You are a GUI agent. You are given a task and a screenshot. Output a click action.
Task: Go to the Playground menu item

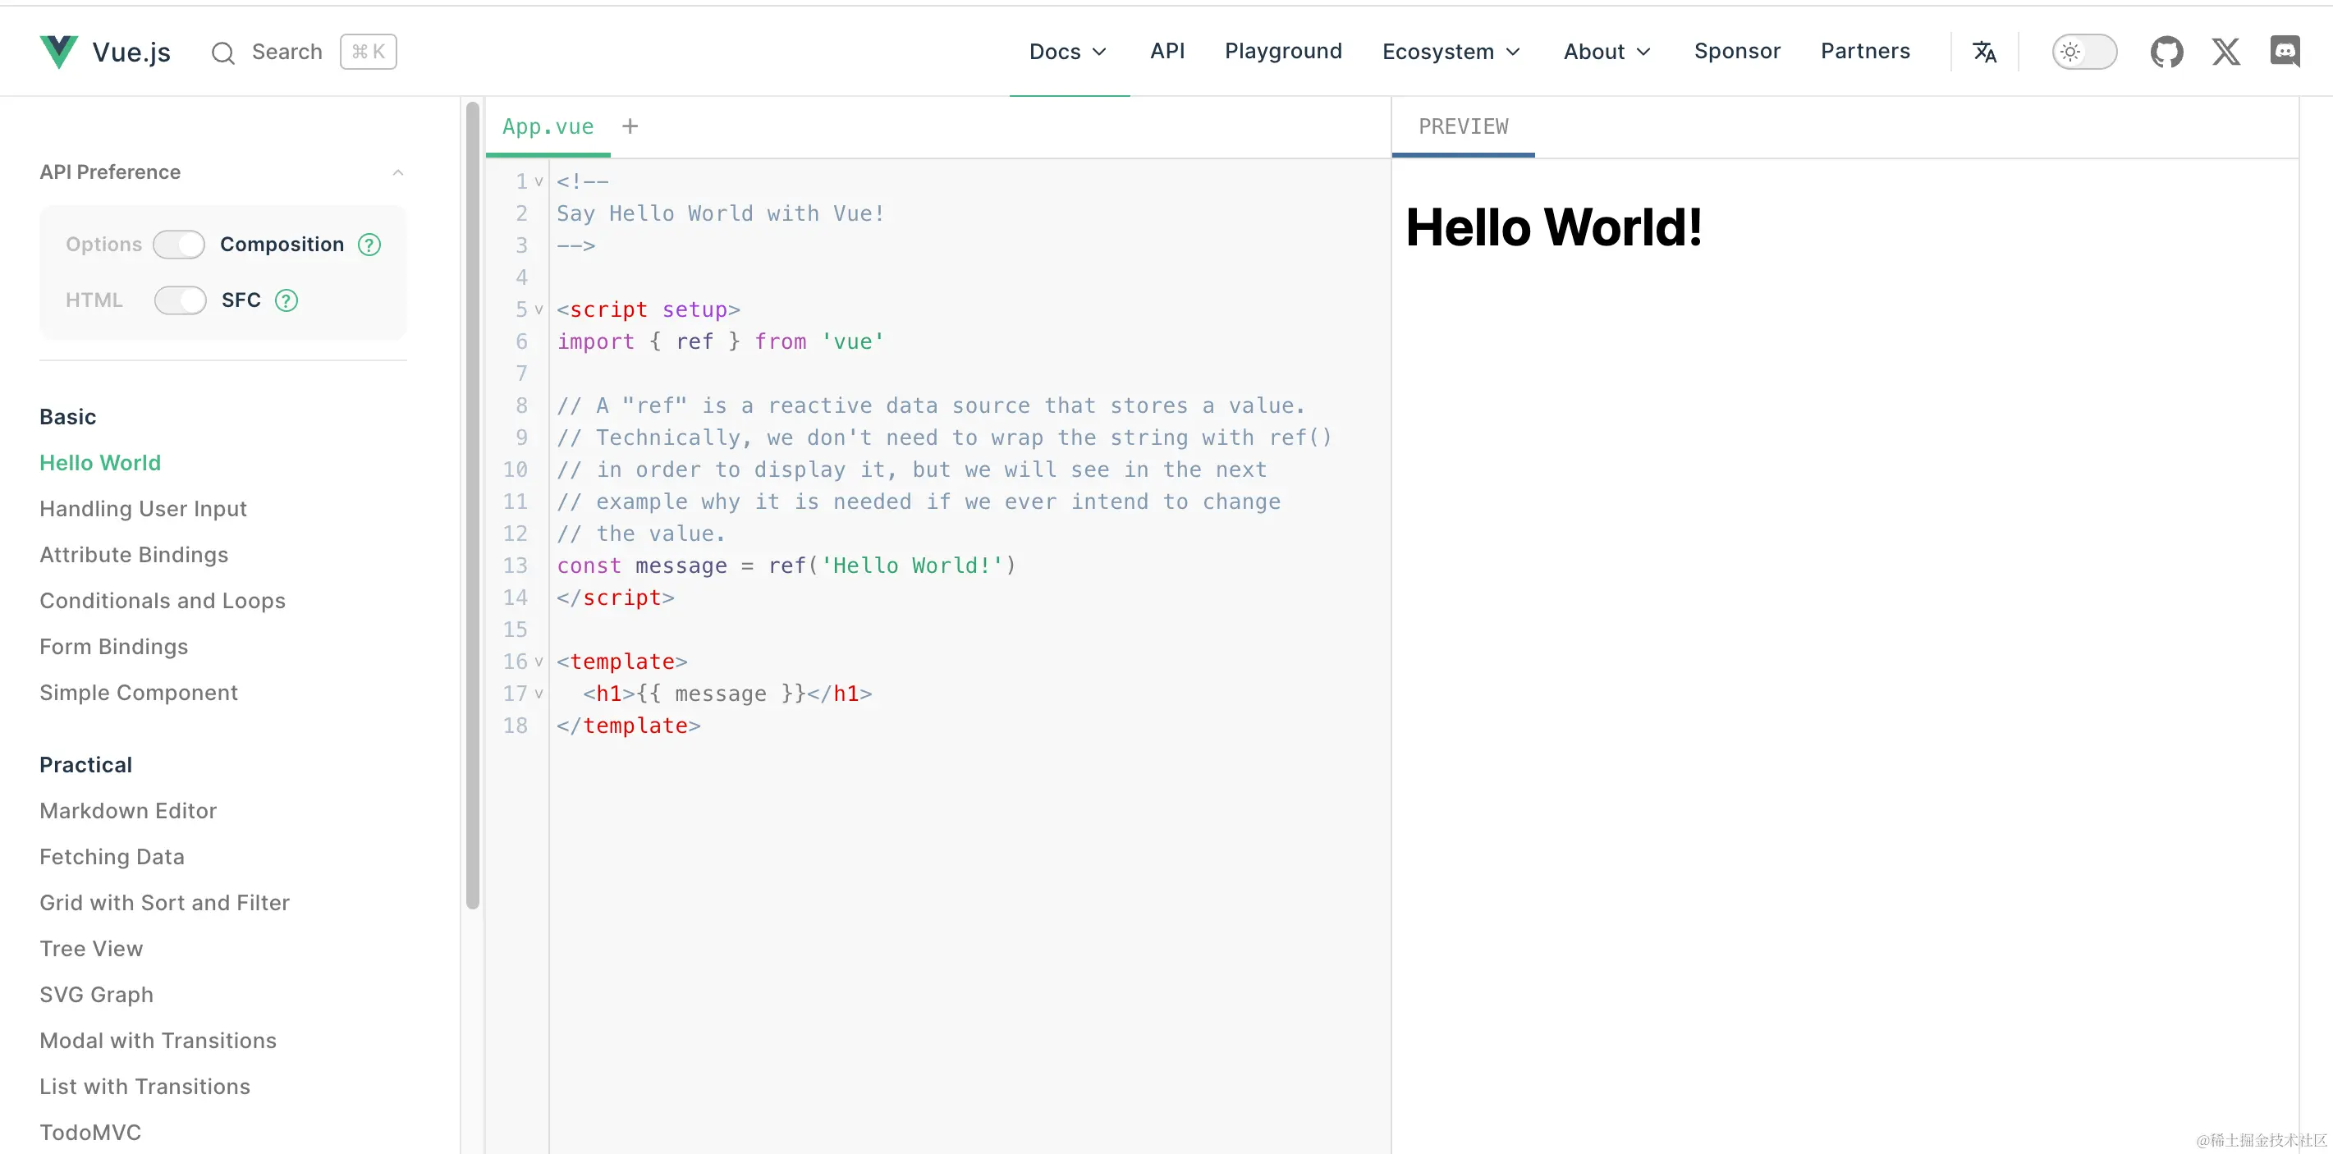[x=1283, y=52]
